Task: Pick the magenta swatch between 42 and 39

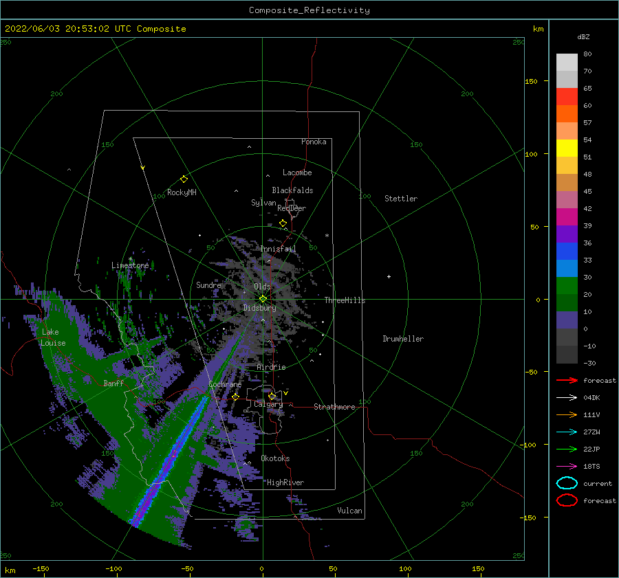Action: click(x=567, y=217)
